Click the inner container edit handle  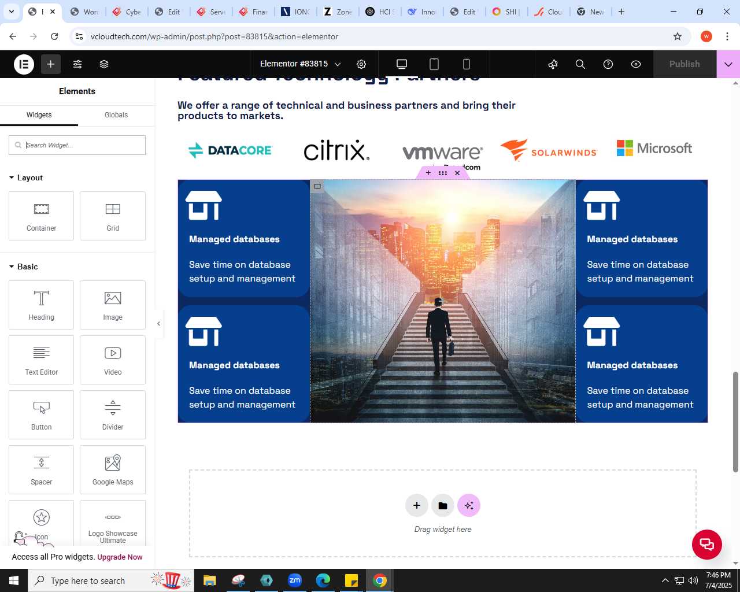pos(317,186)
